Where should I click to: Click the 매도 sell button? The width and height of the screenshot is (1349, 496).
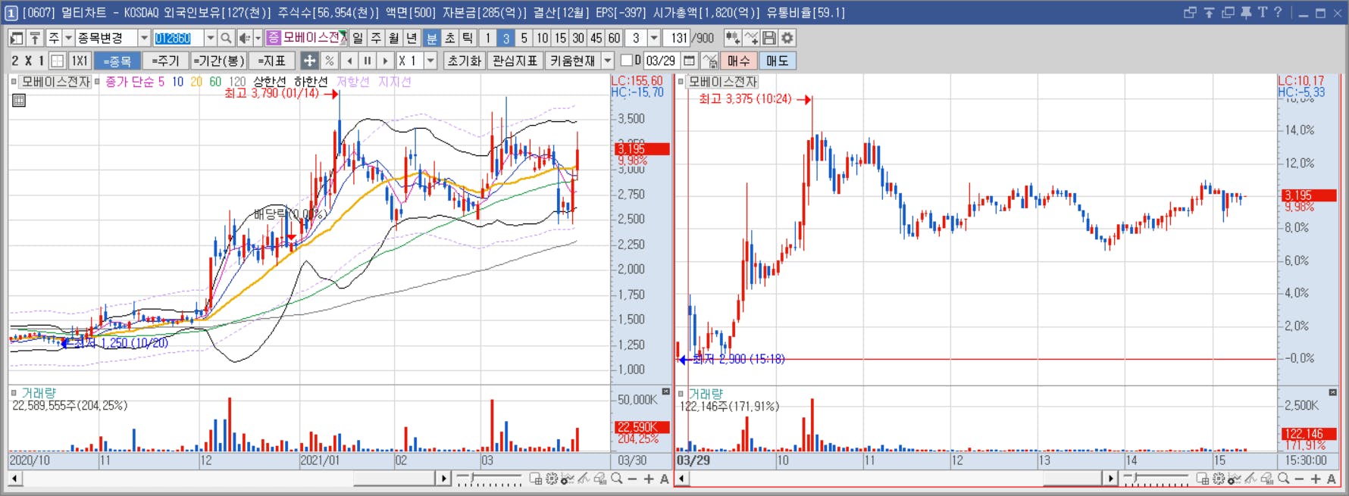pos(777,61)
